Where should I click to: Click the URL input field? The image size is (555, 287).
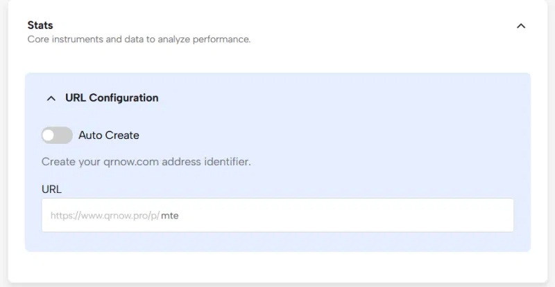(277, 215)
